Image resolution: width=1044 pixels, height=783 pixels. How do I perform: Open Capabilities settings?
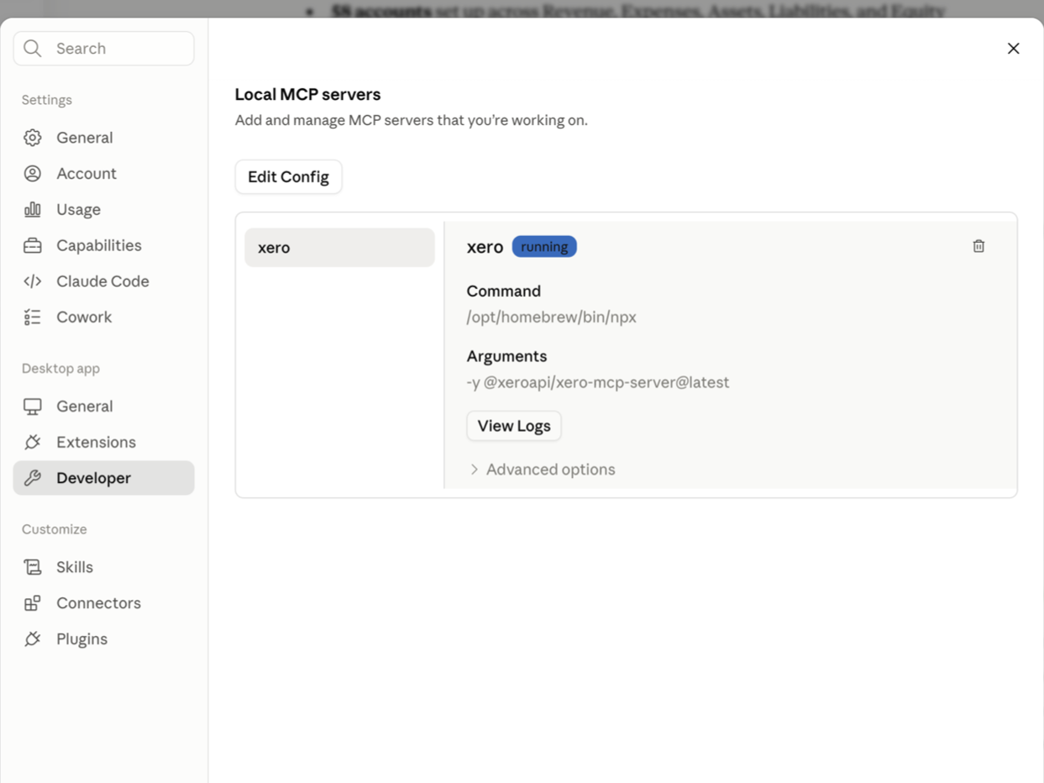103,245
